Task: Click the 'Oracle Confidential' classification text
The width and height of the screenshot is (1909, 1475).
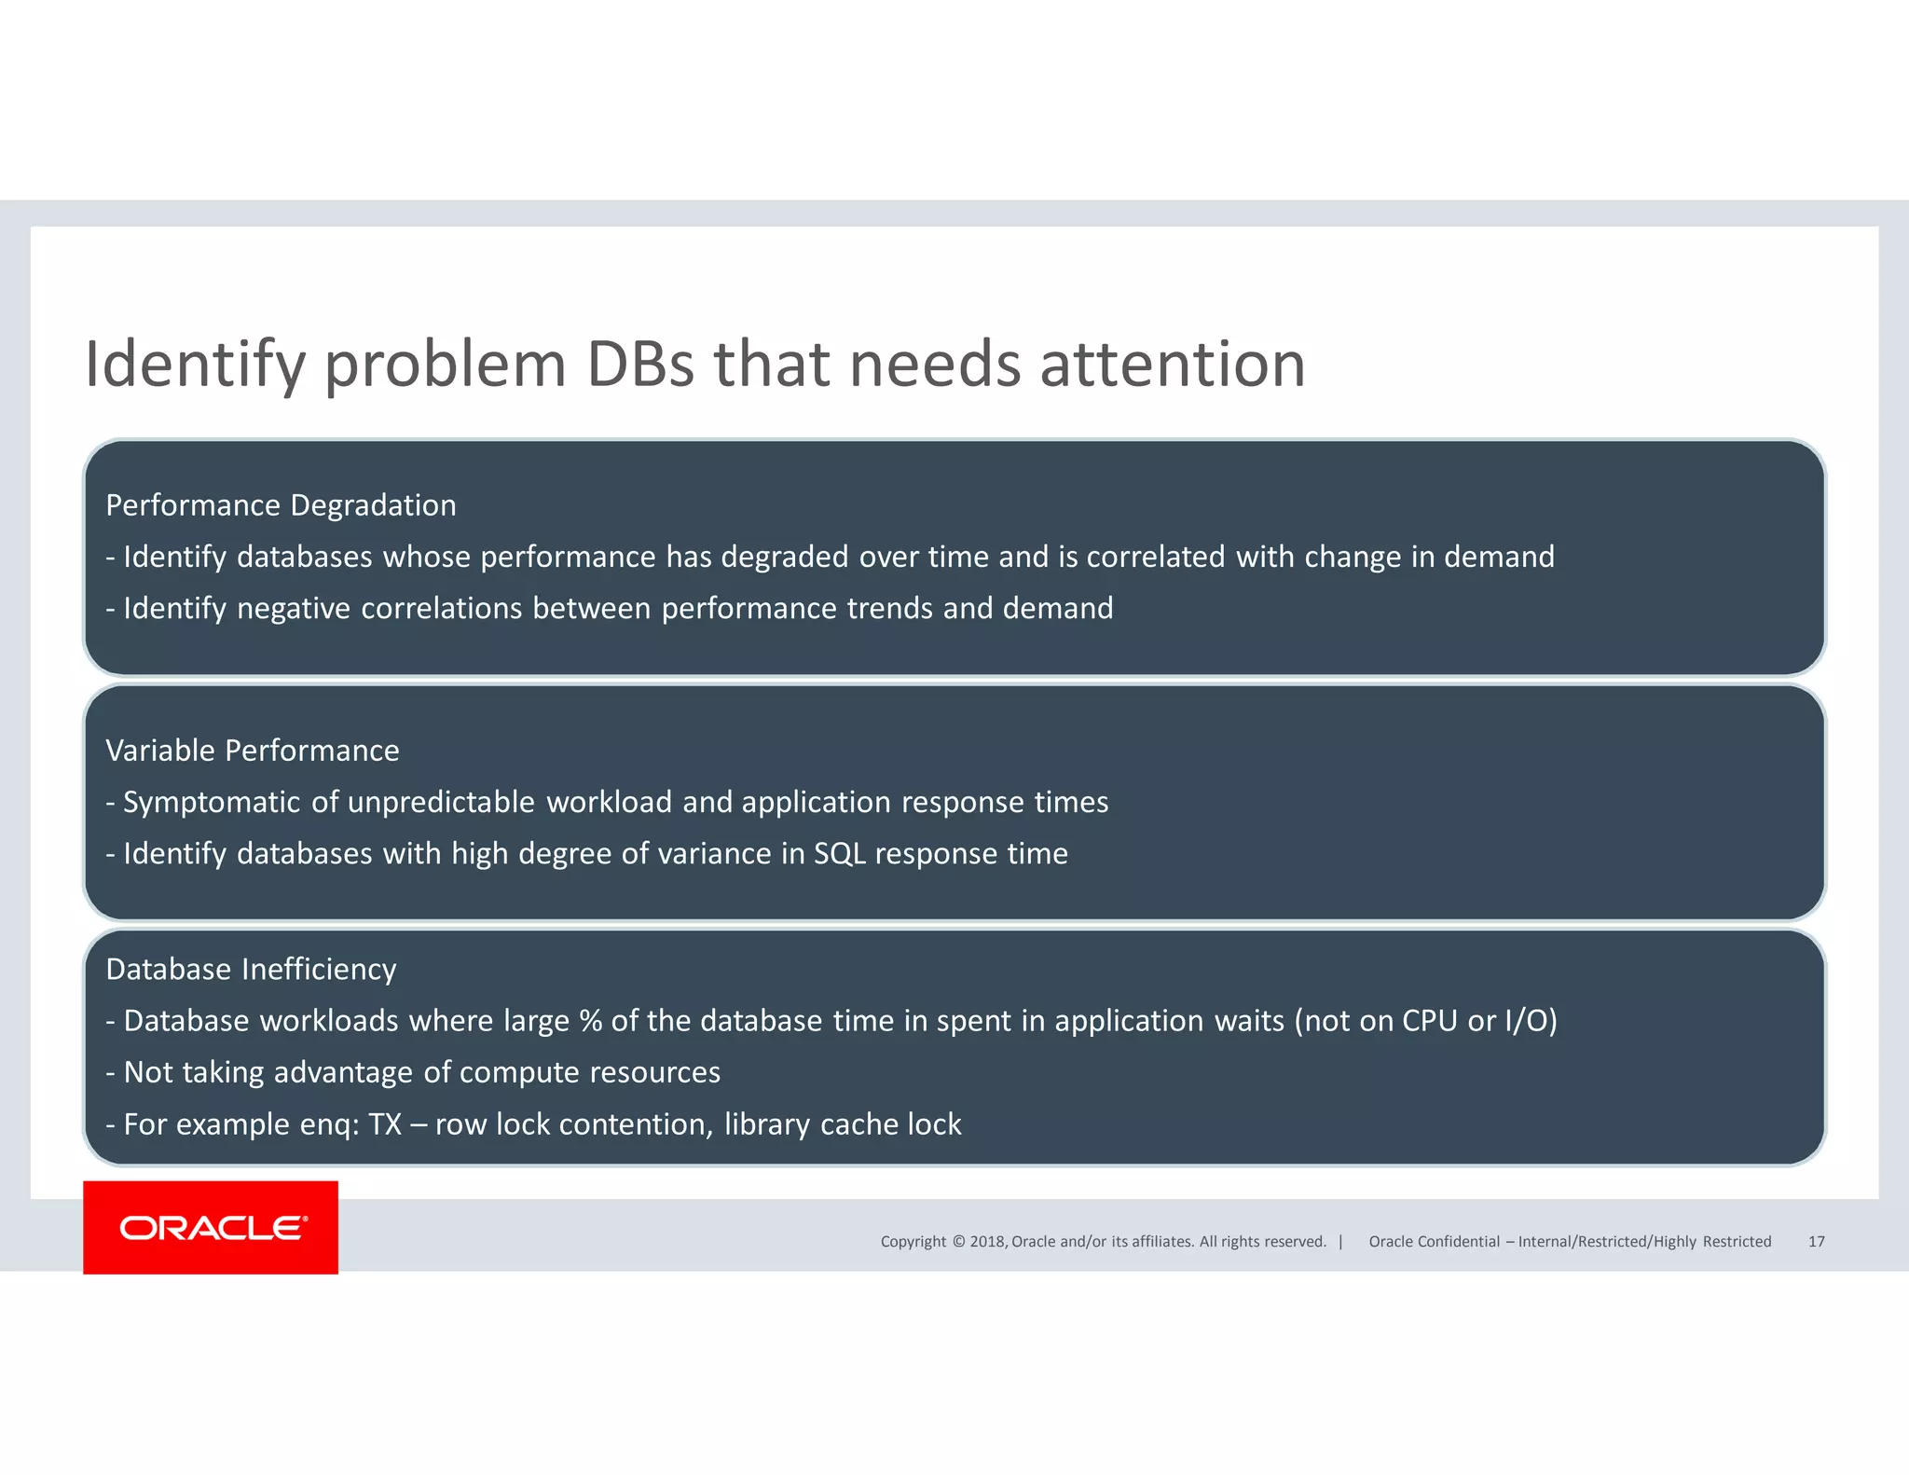Action: (x=1570, y=1241)
